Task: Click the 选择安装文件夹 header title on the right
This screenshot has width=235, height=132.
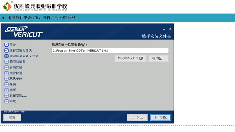Action: (156, 36)
